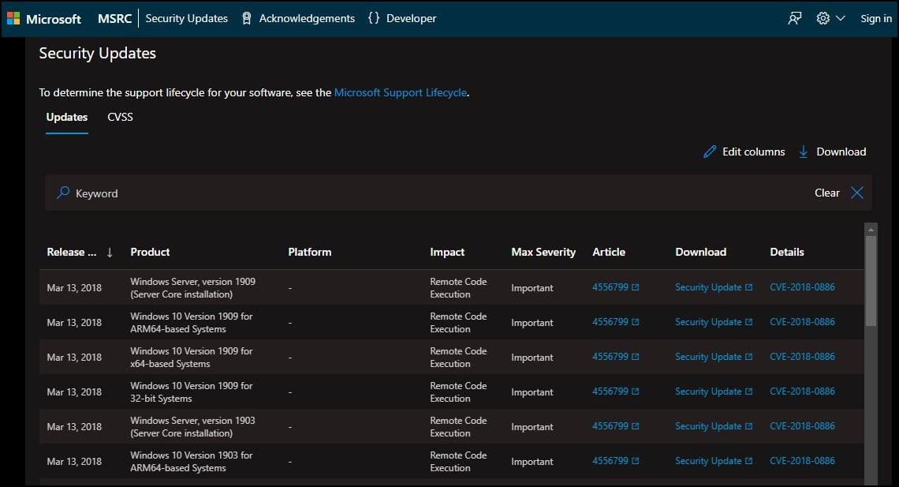Image resolution: width=899 pixels, height=487 pixels.
Task: Click the Microsoft logo in the header
Action: (x=44, y=19)
